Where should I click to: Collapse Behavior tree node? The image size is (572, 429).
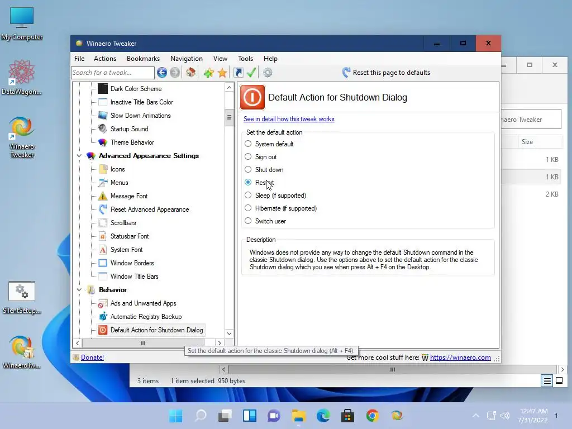point(79,290)
